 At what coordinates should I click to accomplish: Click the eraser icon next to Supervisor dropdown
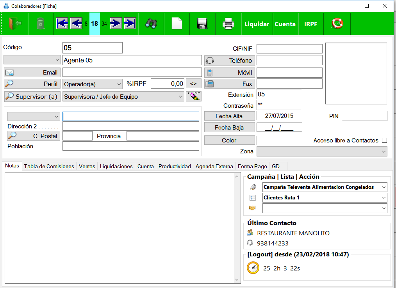point(194,96)
